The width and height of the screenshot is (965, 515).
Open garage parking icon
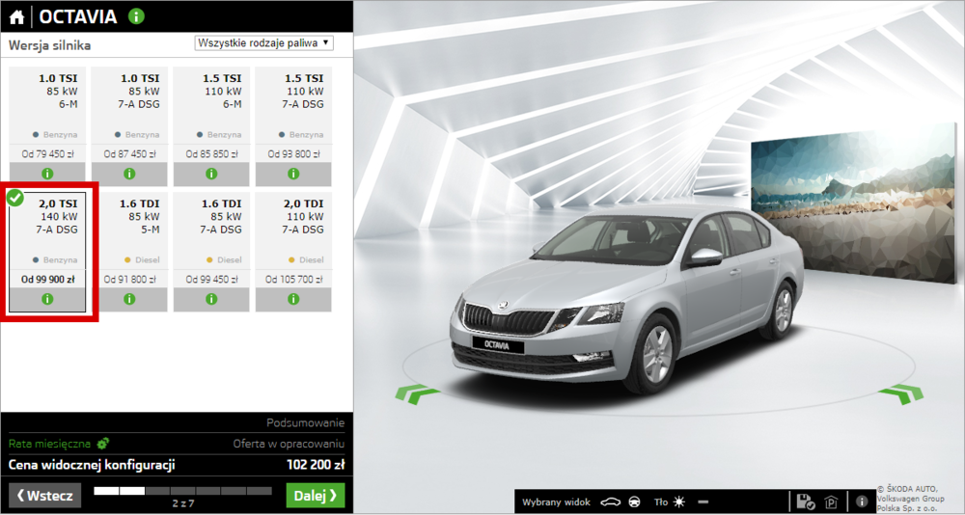[x=832, y=501]
